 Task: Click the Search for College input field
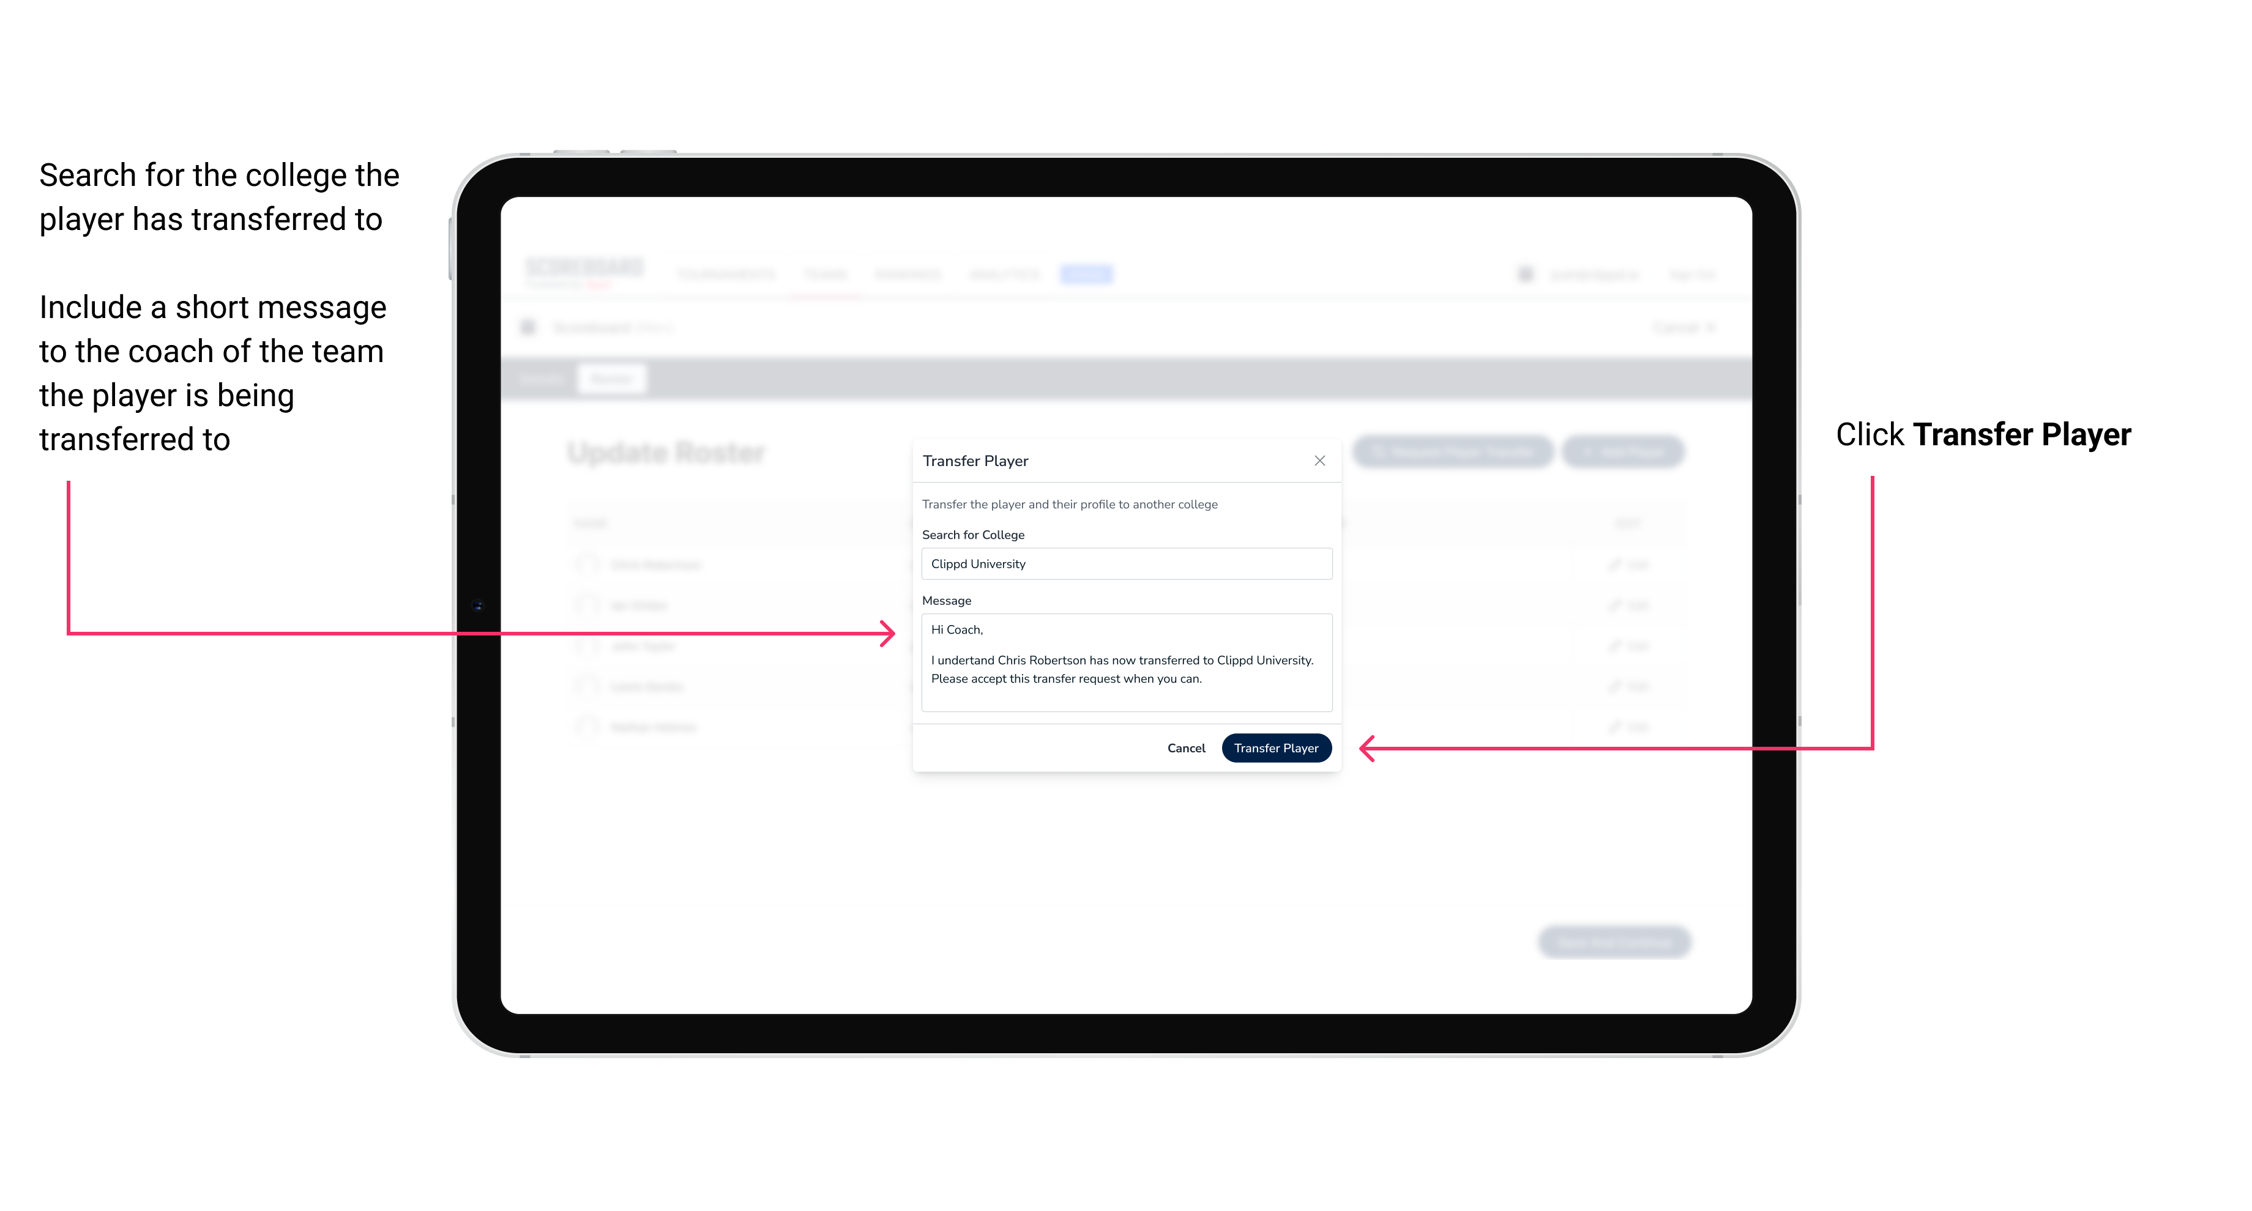(x=1122, y=564)
